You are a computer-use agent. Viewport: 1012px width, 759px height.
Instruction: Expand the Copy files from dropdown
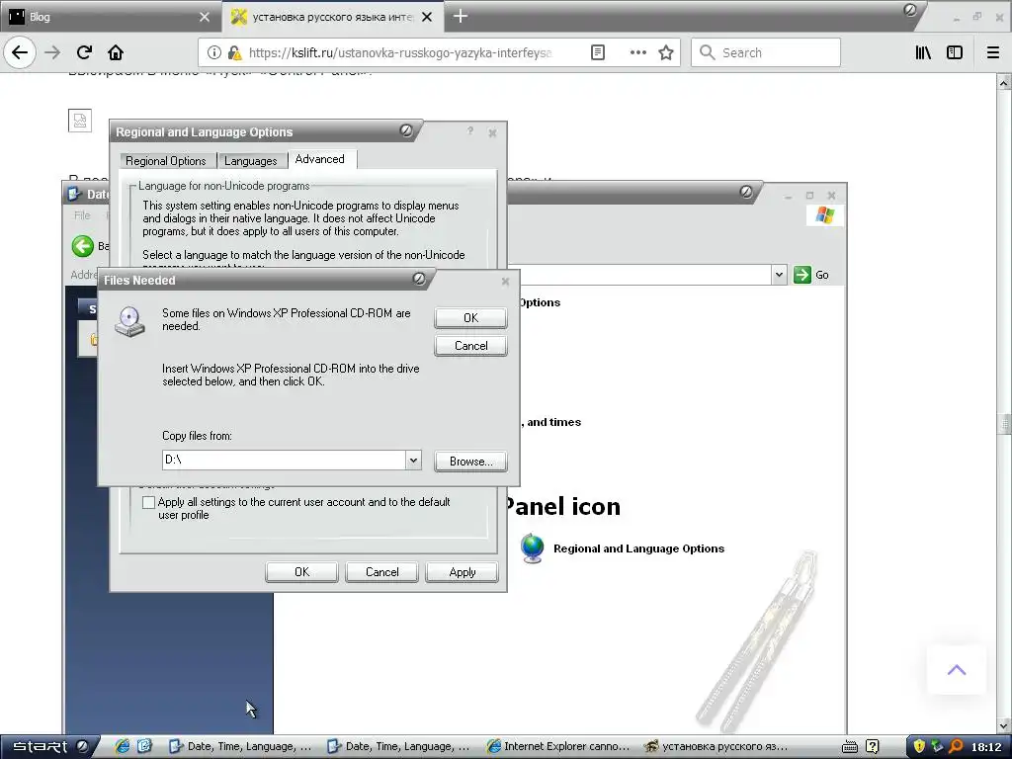pos(413,461)
